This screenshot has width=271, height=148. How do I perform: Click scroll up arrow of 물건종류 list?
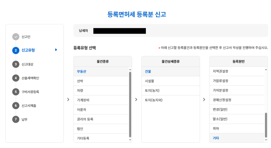coord(130,70)
